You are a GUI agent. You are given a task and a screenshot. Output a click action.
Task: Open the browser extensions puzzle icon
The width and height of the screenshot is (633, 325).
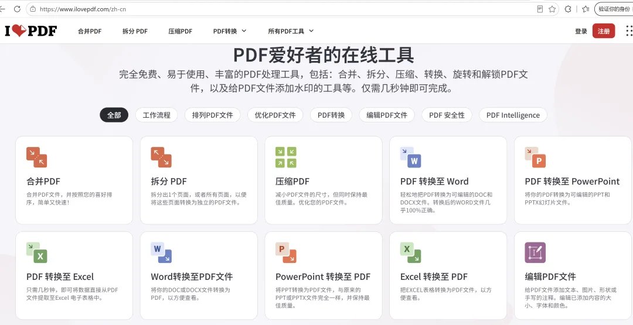tap(567, 9)
